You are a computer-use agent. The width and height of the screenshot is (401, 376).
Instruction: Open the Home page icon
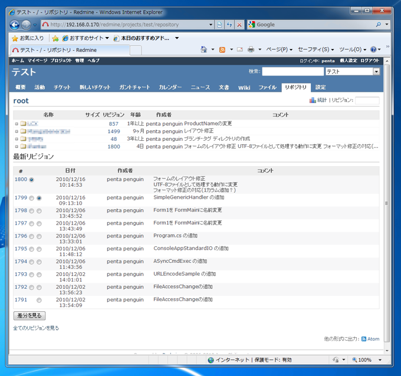(204, 50)
